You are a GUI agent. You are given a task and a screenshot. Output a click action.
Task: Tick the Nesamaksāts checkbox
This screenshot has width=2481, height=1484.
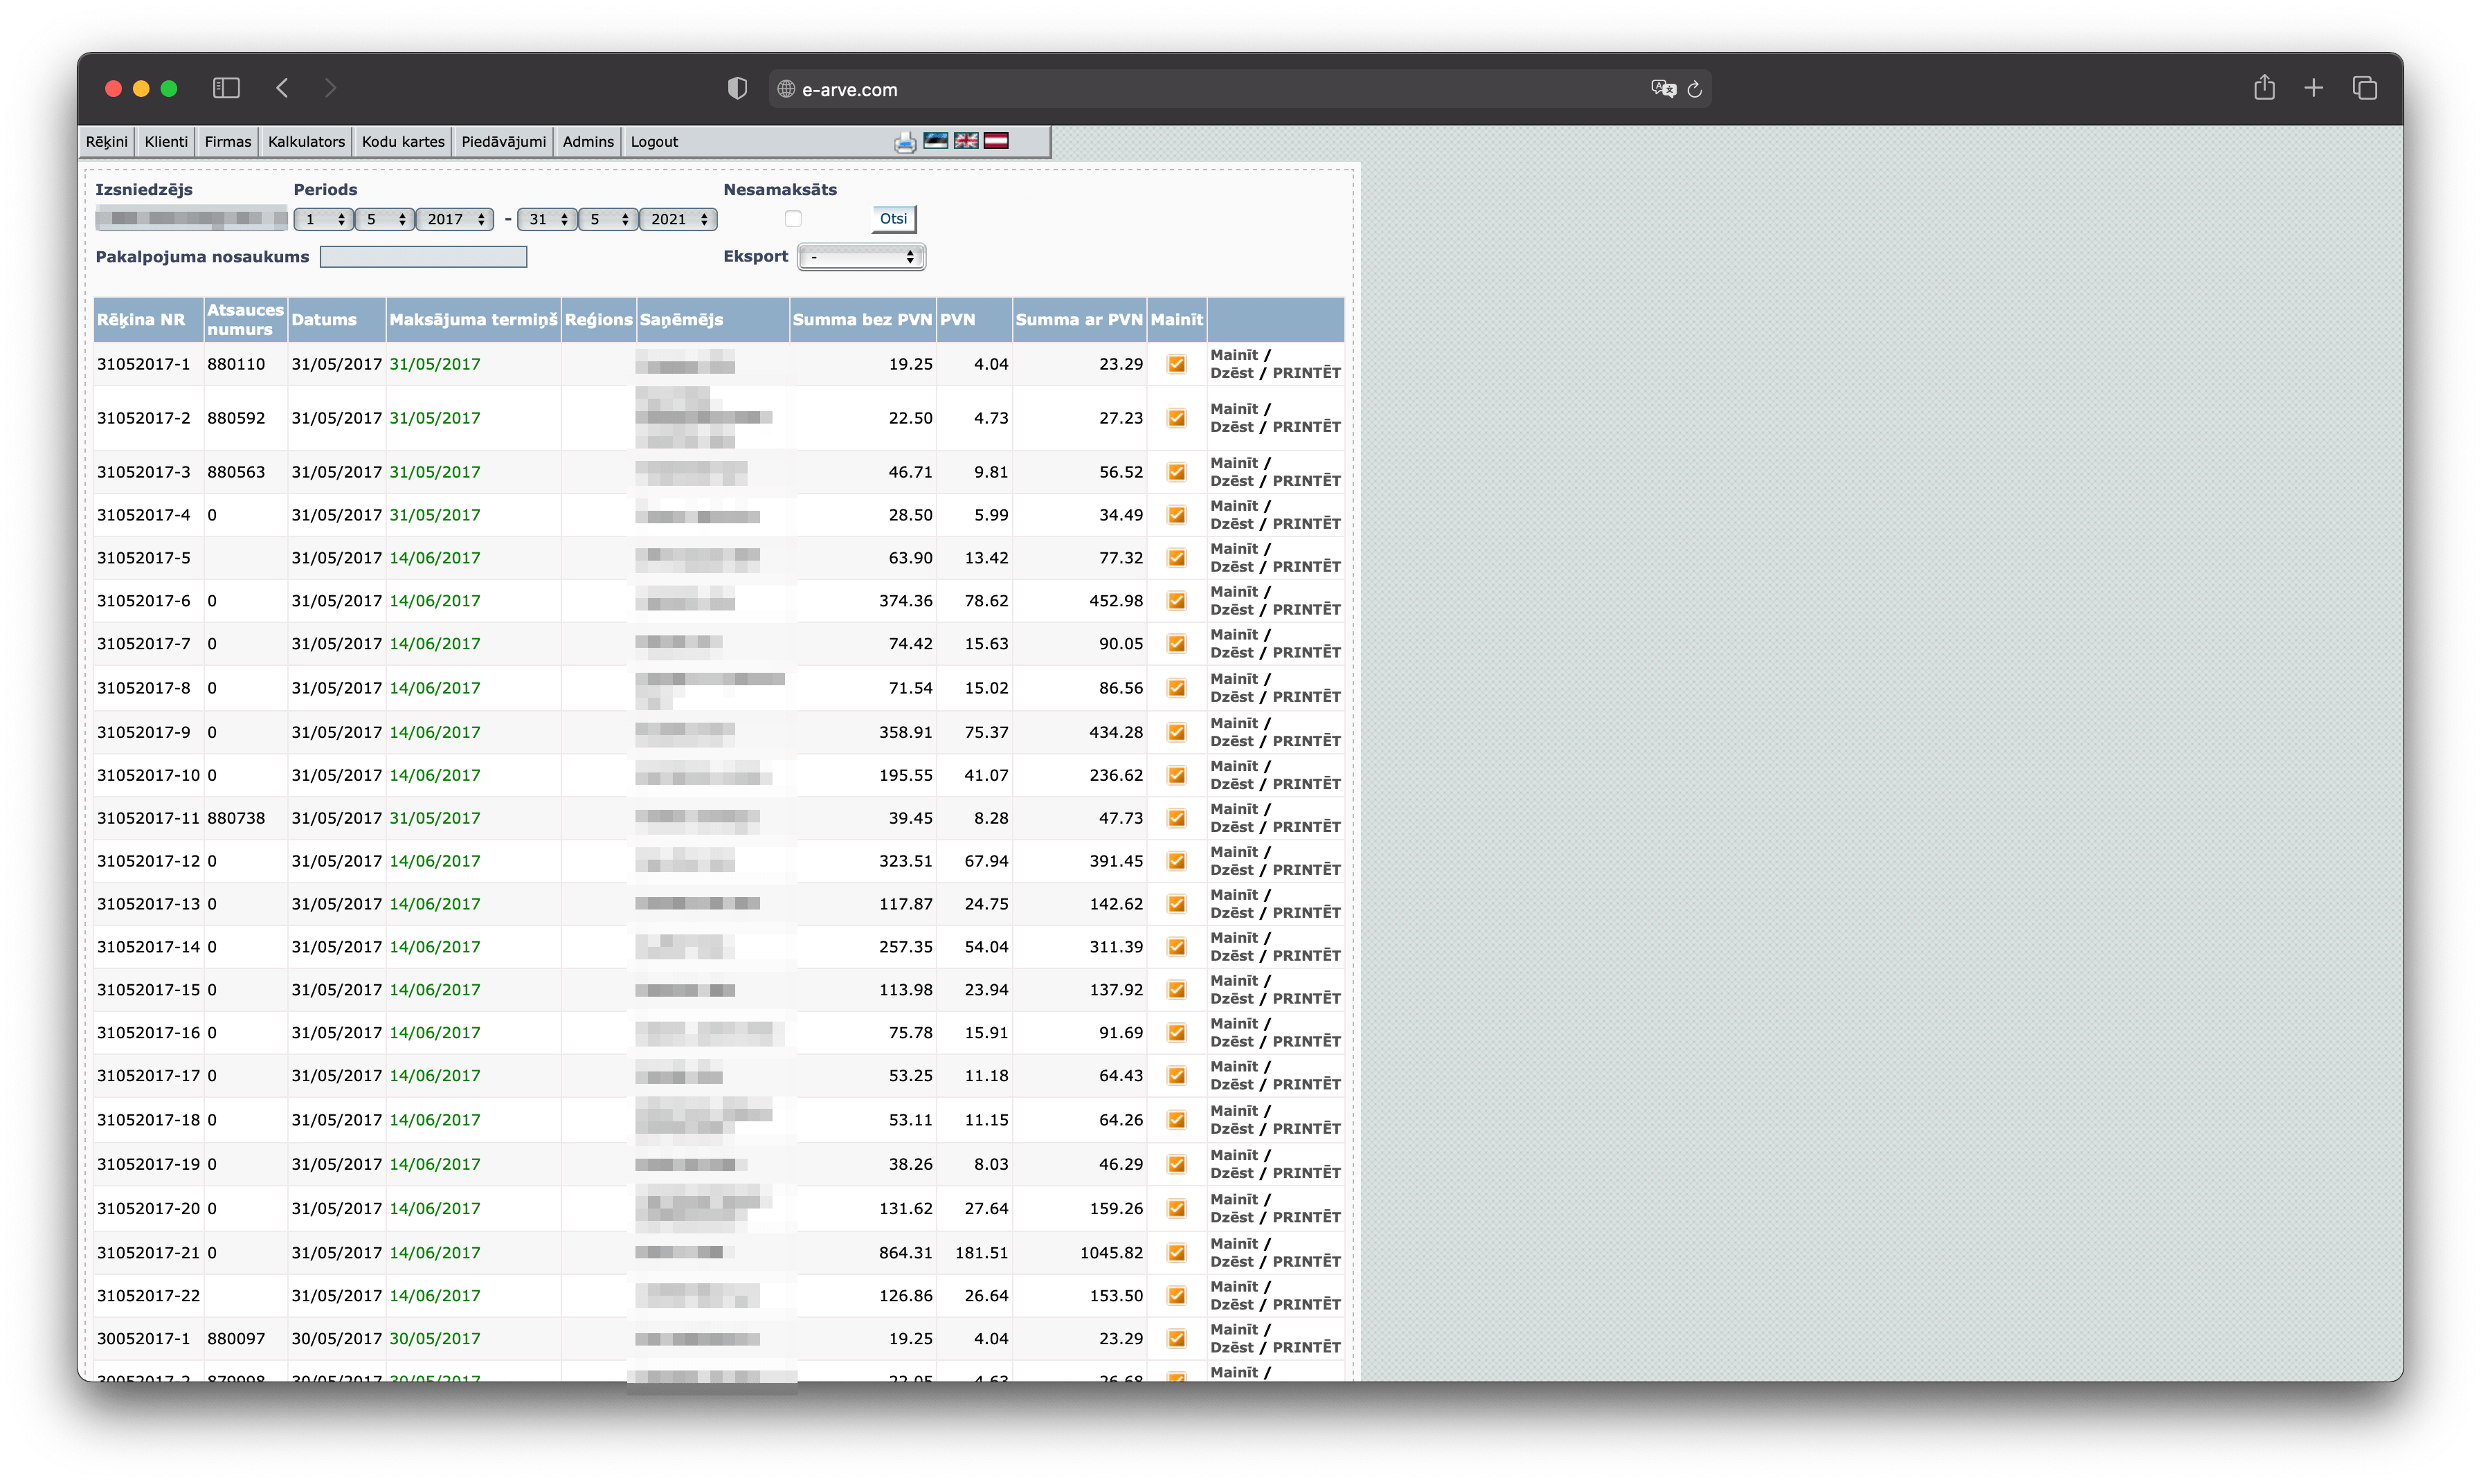[x=793, y=219]
